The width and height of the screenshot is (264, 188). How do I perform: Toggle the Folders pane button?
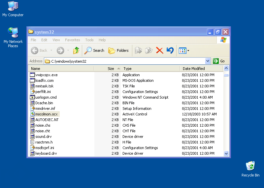tap(118, 50)
